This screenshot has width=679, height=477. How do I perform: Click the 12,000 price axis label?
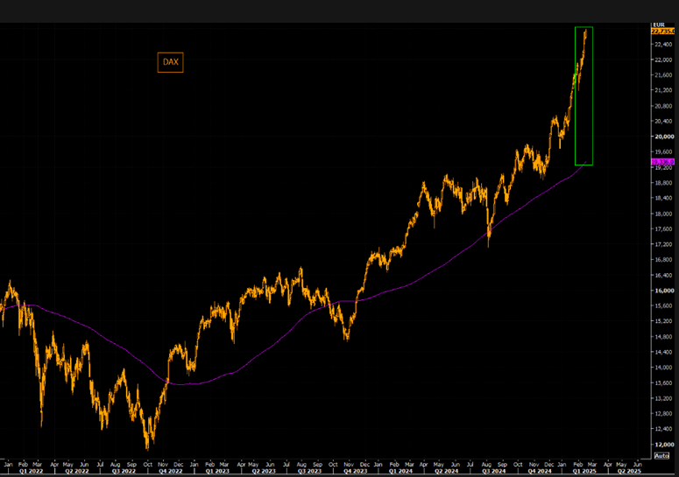pos(662,445)
